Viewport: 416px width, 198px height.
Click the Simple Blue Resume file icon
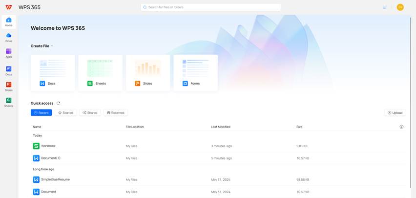click(36, 179)
